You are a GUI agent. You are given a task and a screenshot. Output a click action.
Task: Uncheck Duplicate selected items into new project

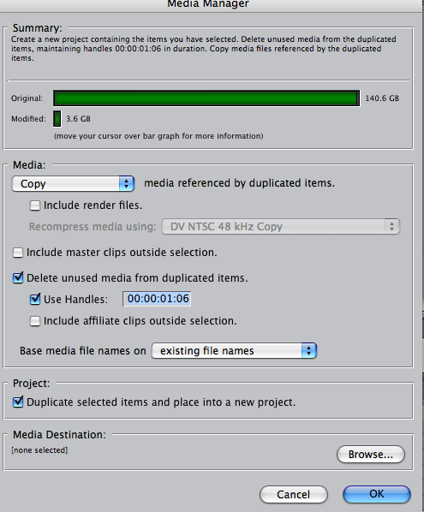tap(18, 402)
